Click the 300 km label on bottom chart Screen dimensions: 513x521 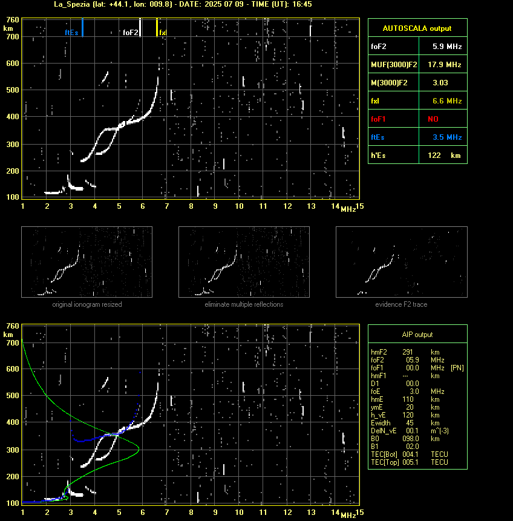(x=13, y=450)
